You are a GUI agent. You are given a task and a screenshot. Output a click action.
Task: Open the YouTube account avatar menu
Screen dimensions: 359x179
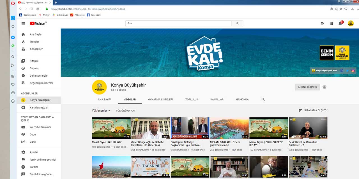(351, 23)
